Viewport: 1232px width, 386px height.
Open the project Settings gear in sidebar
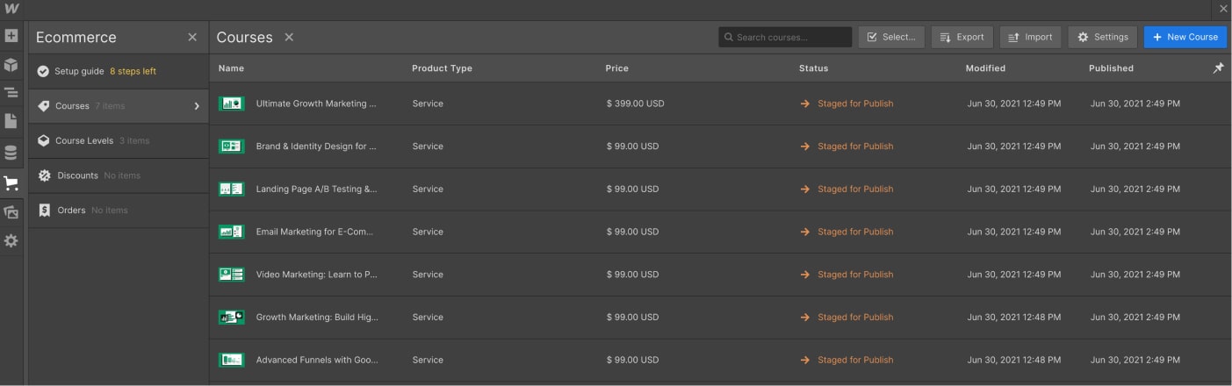tap(11, 240)
